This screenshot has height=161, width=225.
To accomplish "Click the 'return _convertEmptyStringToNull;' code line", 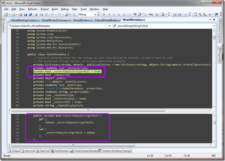I will pos(70,122).
